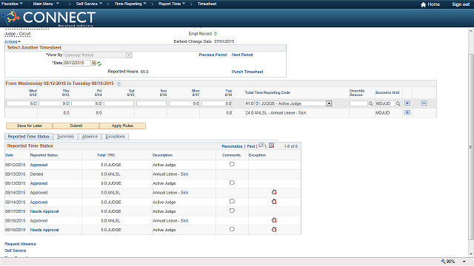Click Sun 8/16 empty hours field

click(151, 103)
